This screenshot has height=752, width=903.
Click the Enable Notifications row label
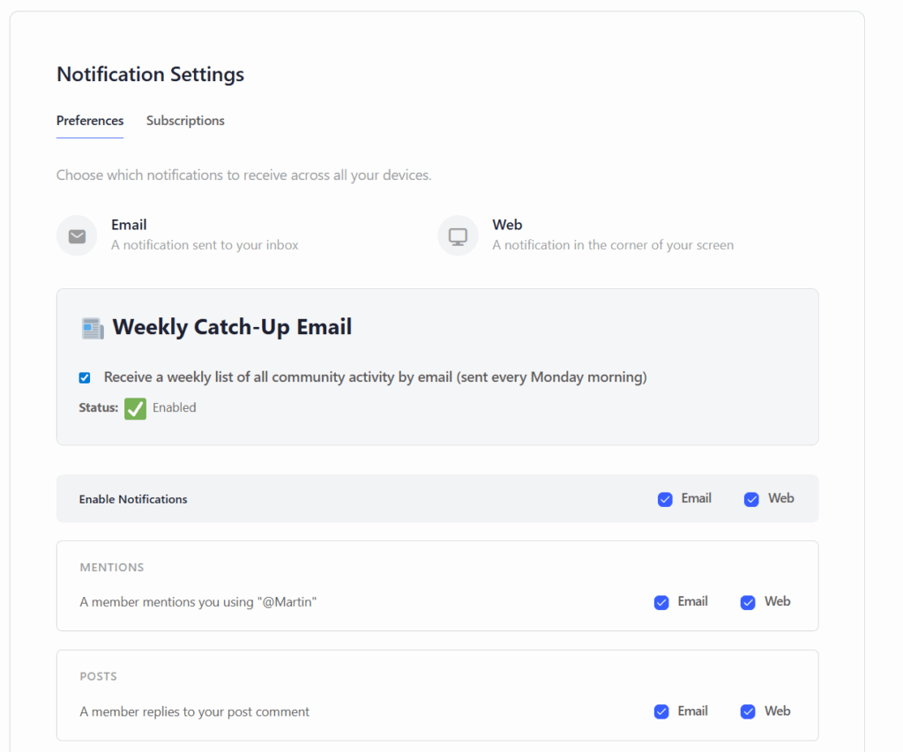click(x=133, y=499)
